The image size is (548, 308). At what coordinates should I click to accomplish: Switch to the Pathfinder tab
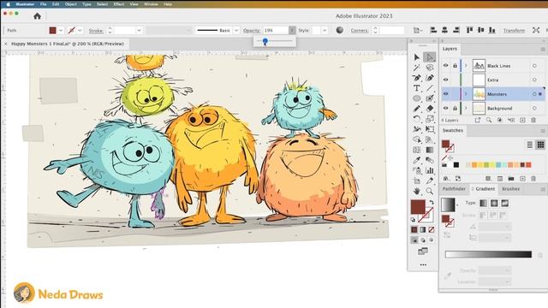(x=454, y=189)
